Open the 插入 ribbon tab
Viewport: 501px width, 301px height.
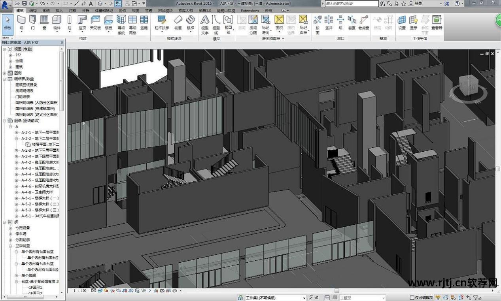tap(59, 11)
